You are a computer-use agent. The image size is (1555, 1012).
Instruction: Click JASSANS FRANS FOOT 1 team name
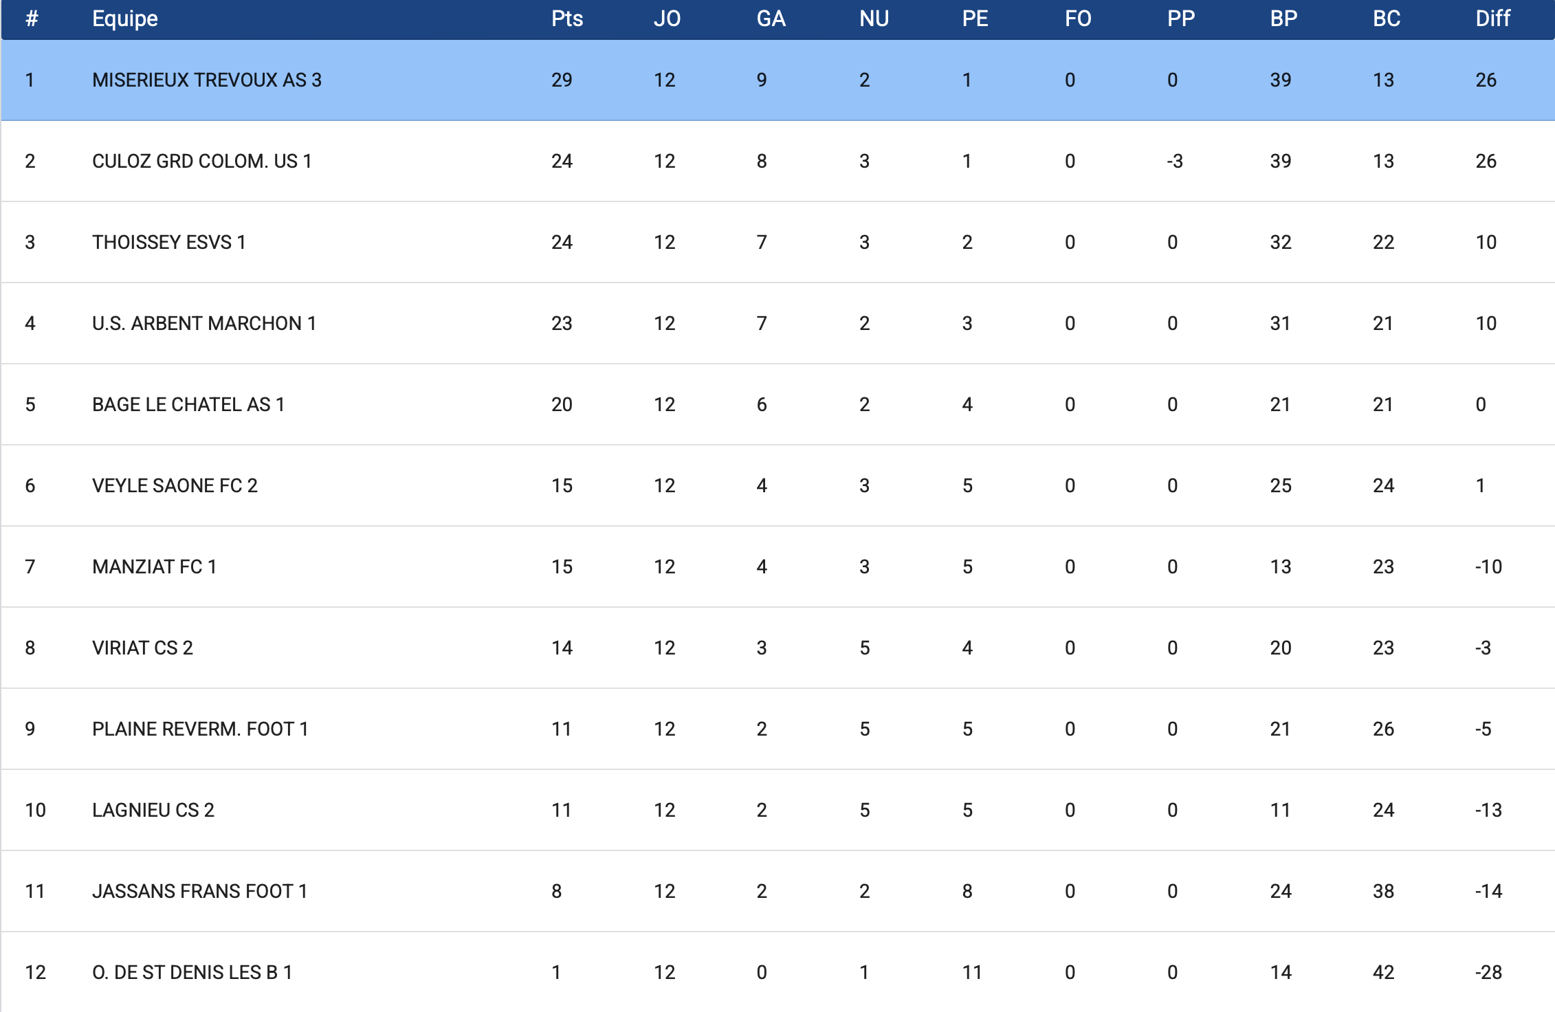199,892
